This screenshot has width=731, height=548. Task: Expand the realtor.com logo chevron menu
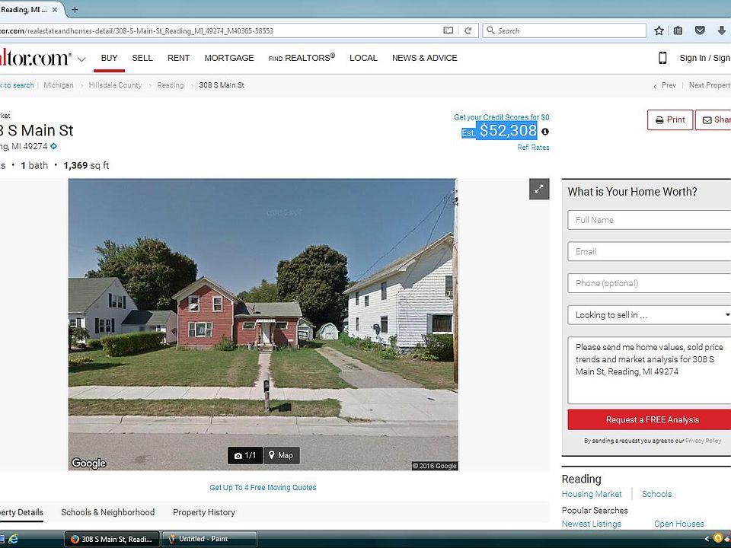click(x=81, y=59)
